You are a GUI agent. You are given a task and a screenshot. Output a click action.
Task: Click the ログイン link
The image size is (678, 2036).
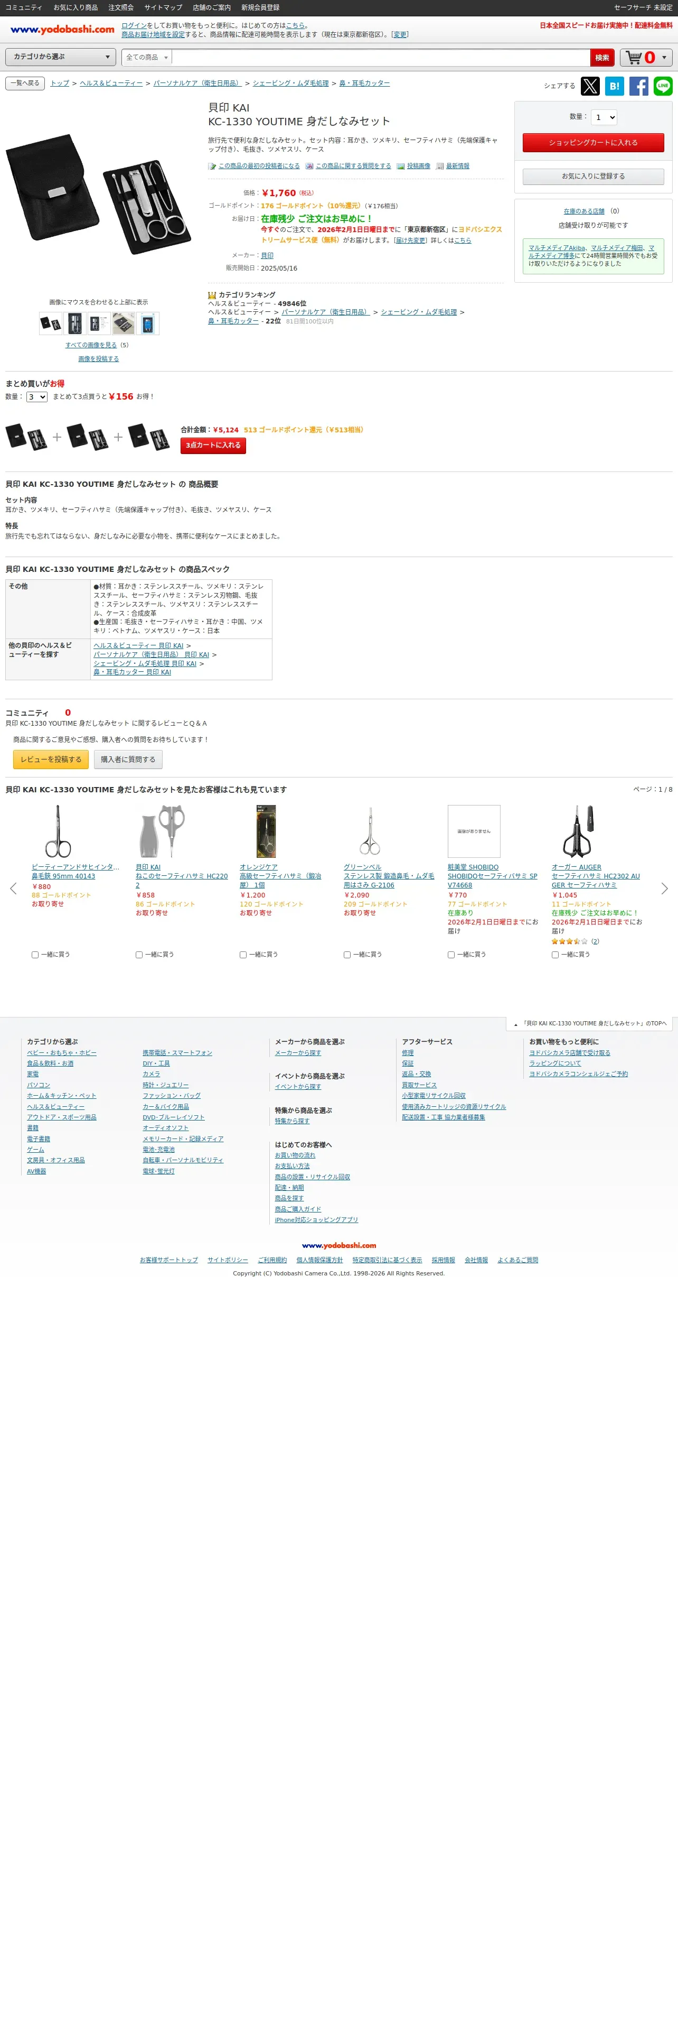click(134, 25)
